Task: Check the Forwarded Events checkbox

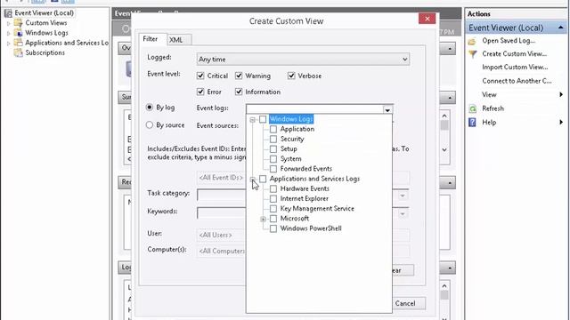Action: (273, 169)
